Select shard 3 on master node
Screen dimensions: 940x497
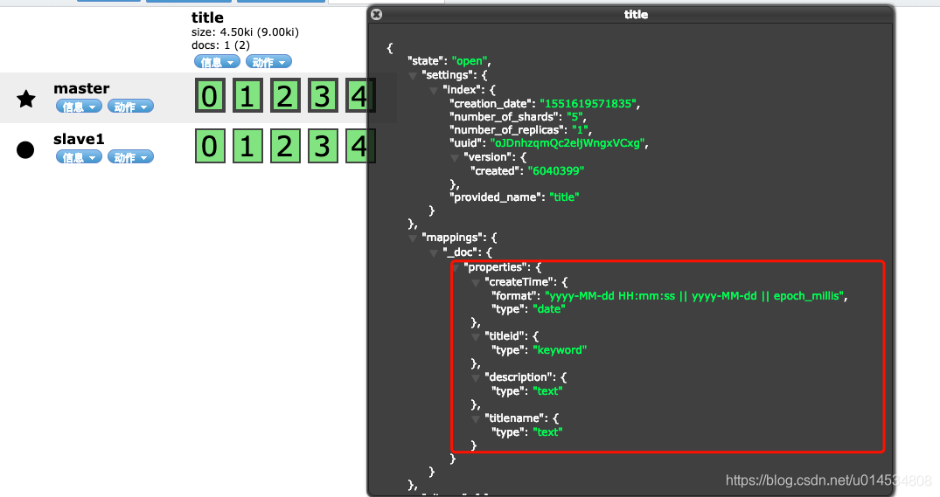pos(324,95)
